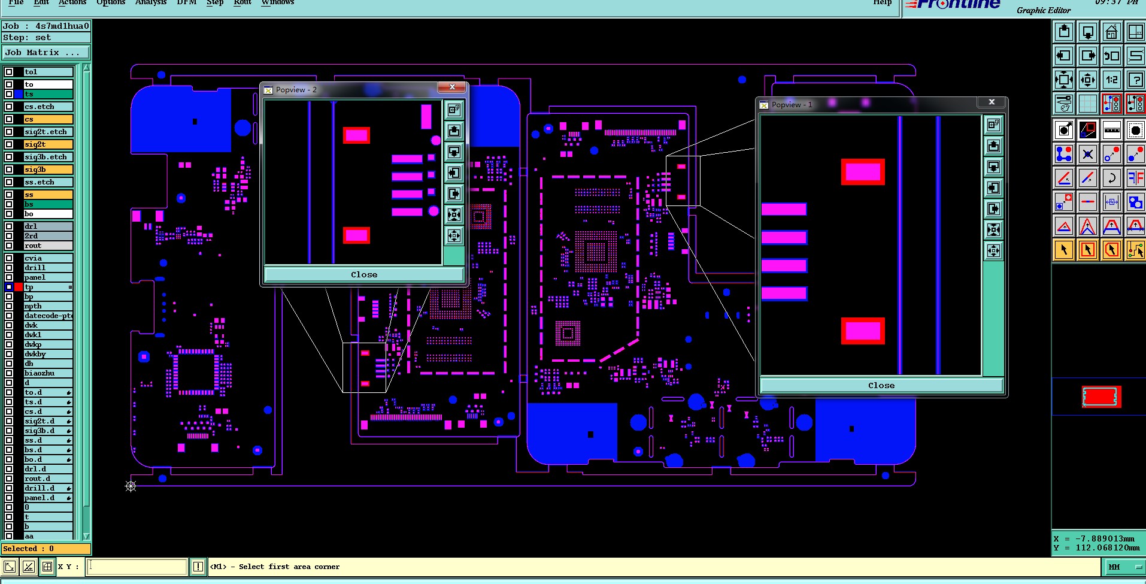The width and height of the screenshot is (1146, 584).
Task: Click the blue color swatch of ts layer
Action: (19, 94)
